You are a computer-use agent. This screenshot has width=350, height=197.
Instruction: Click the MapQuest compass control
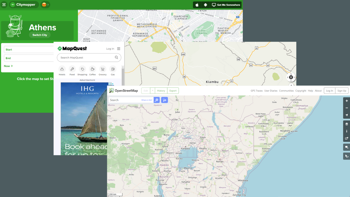(x=291, y=77)
